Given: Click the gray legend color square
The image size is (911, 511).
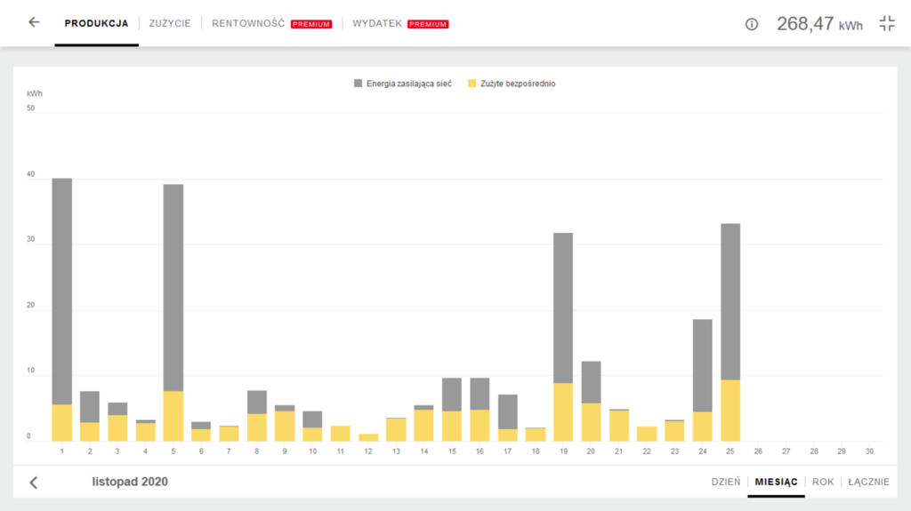Looking at the screenshot, I should [x=359, y=84].
